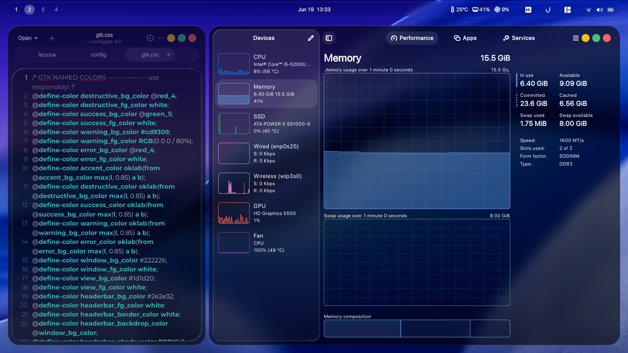Open the Services tab
The height and width of the screenshot is (353, 628).
coord(519,38)
